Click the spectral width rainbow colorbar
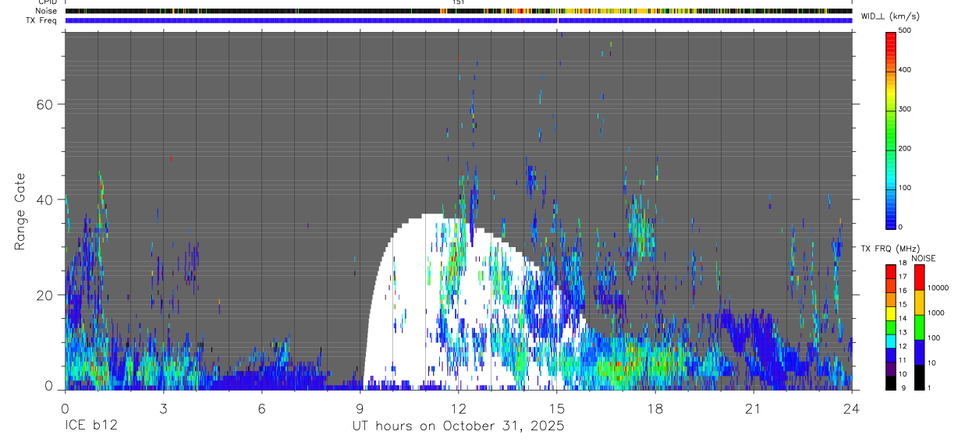This screenshot has width=958, height=442. (x=892, y=129)
